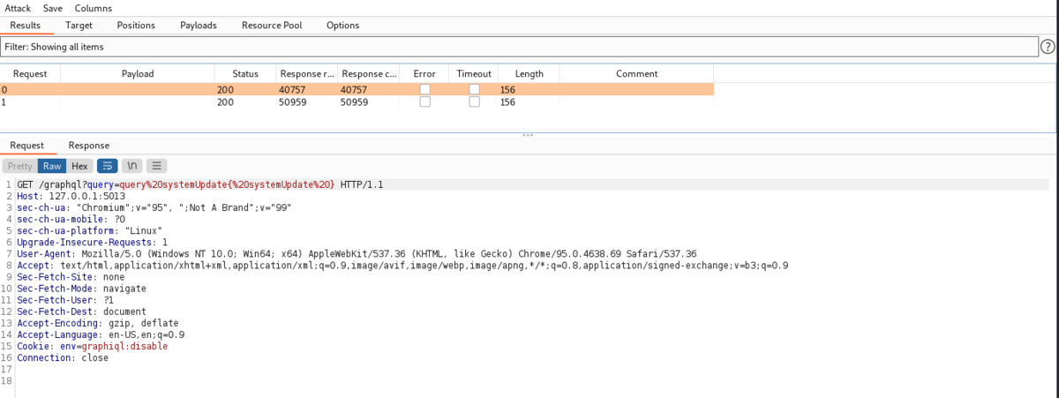Click the Connection: close header line
Screen dimensions: 1059x398
point(63,357)
